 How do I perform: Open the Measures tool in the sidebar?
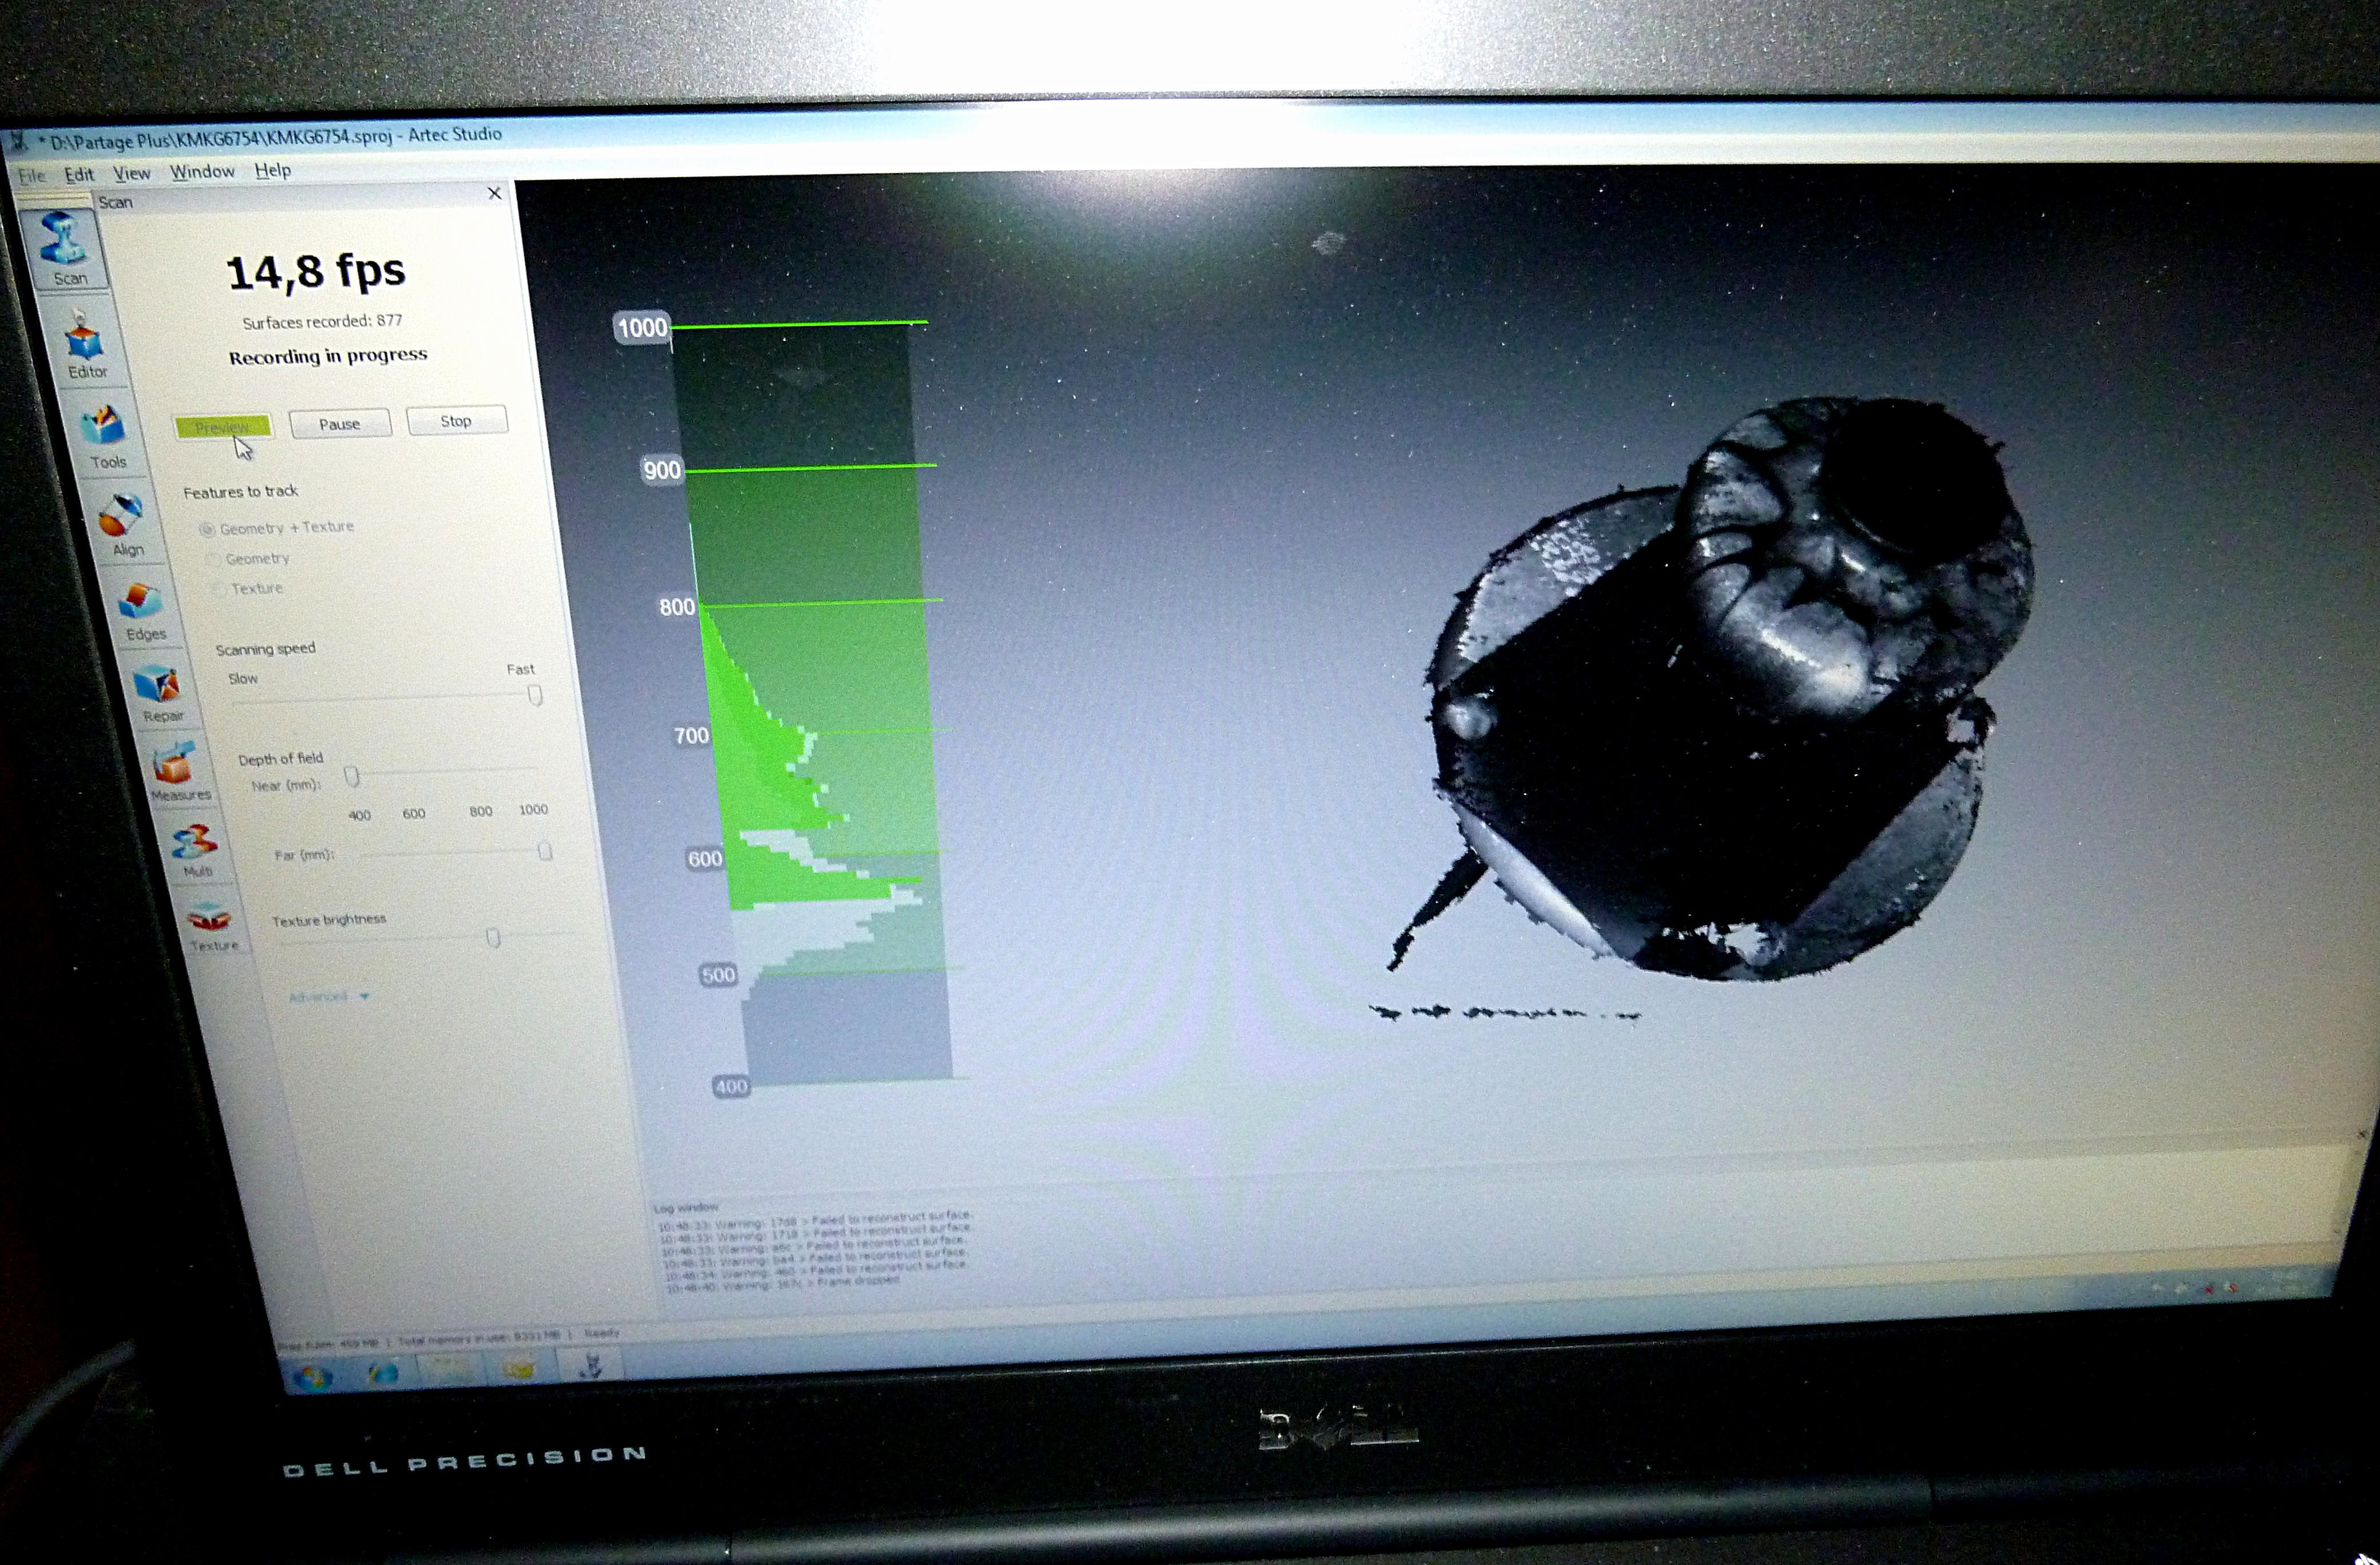[177, 771]
